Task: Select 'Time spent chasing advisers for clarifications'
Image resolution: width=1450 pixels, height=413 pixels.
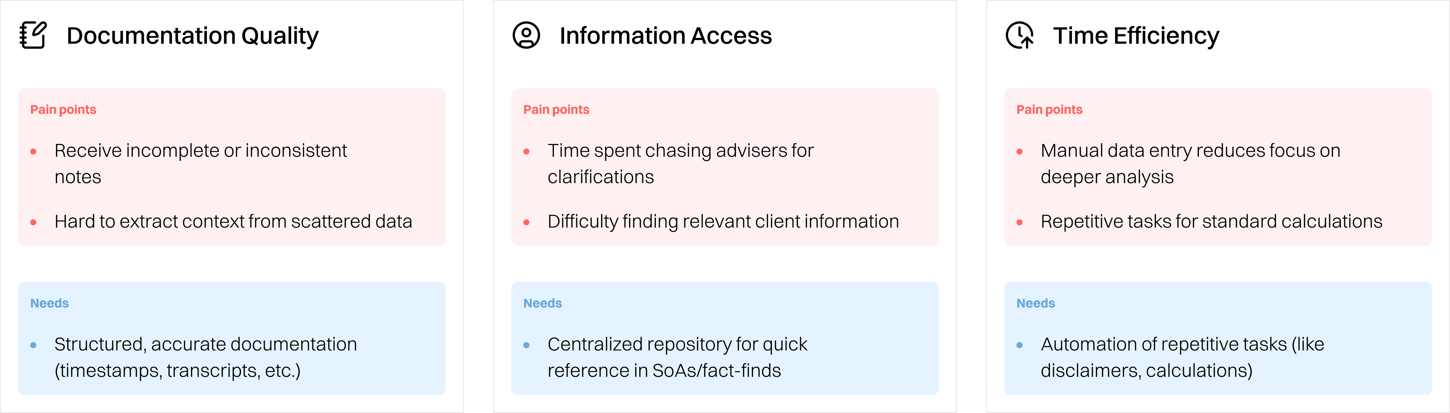Action: tap(680, 164)
